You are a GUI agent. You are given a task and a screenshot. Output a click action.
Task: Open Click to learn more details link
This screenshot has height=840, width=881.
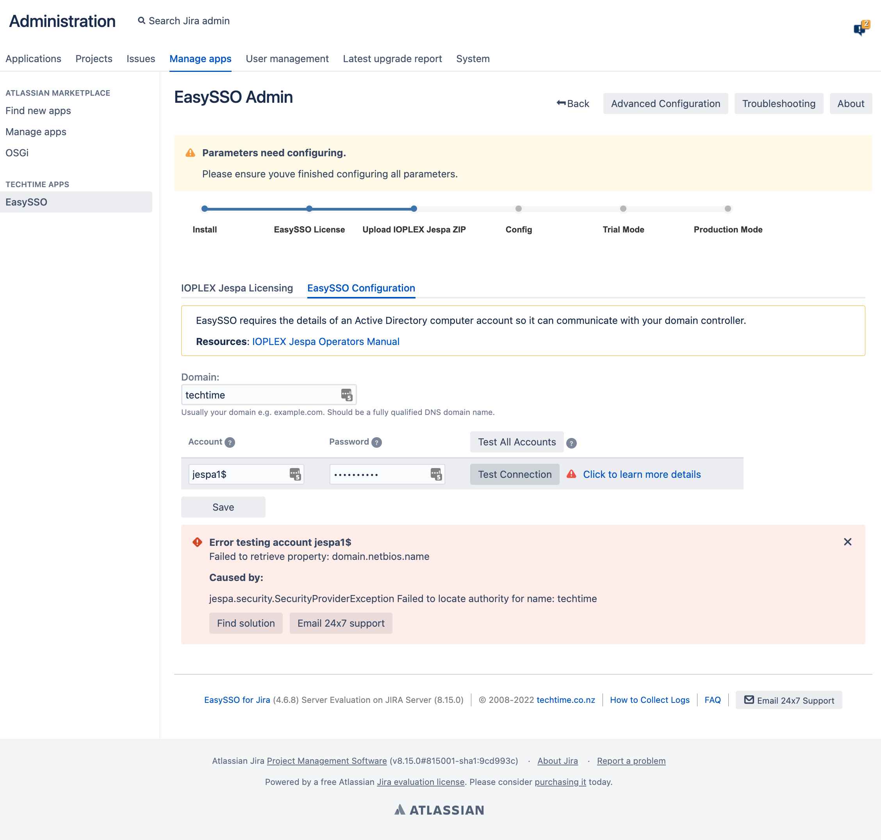pyautogui.click(x=641, y=474)
